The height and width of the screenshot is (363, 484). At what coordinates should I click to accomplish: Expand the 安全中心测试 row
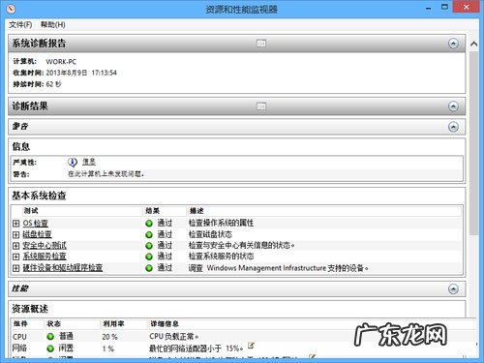[15, 246]
